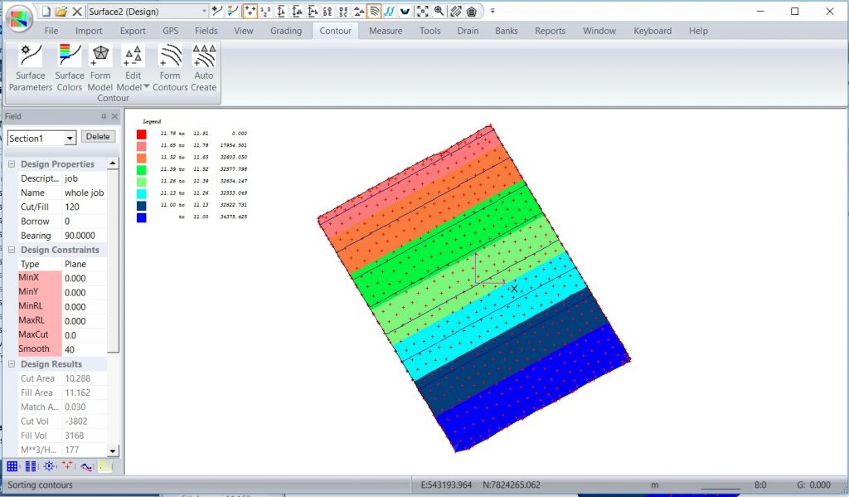Switch to the Grading ribbon tab

(x=286, y=31)
